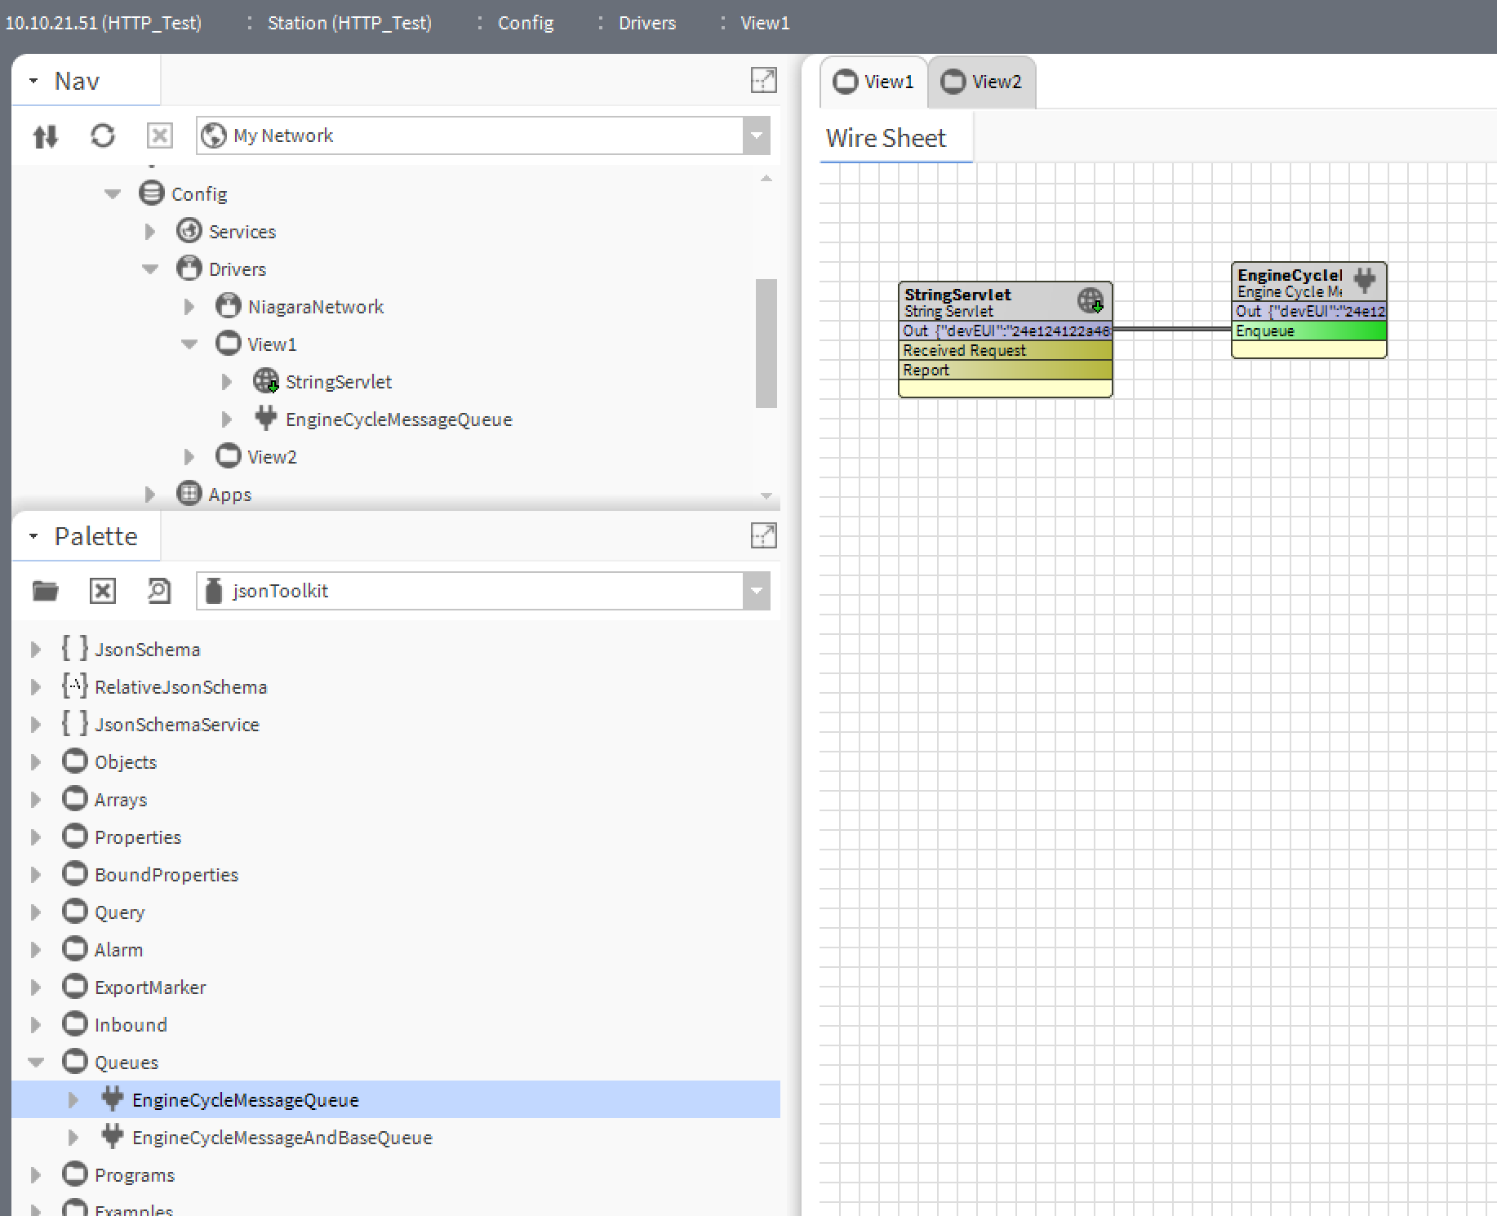This screenshot has height=1216, width=1497.
Task: Collapse the Palette panel title arrow
Action: coord(33,536)
